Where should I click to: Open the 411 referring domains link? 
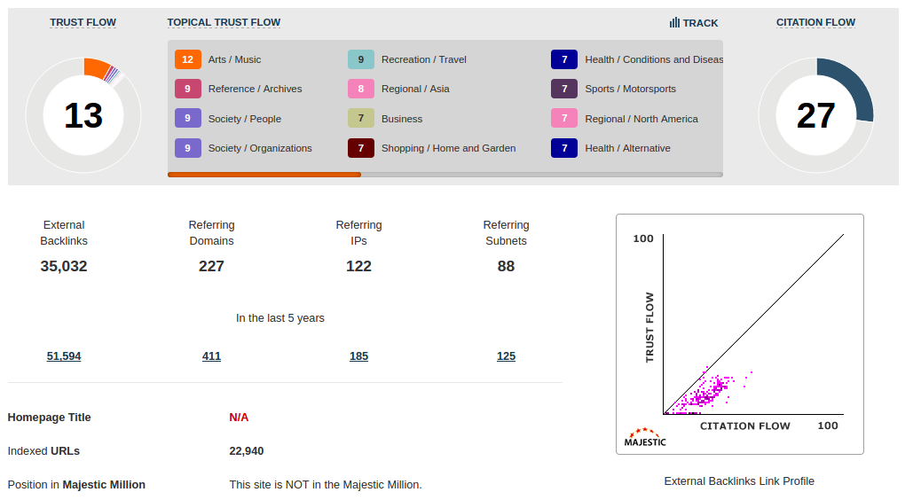[x=211, y=356]
